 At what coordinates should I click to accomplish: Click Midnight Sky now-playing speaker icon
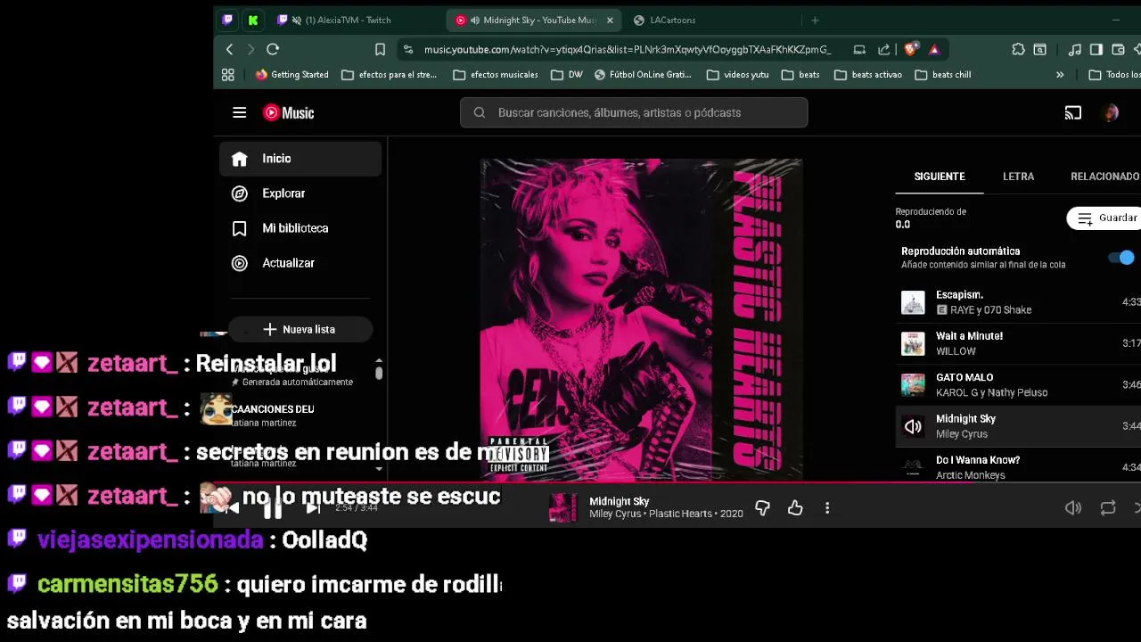(x=913, y=426)
